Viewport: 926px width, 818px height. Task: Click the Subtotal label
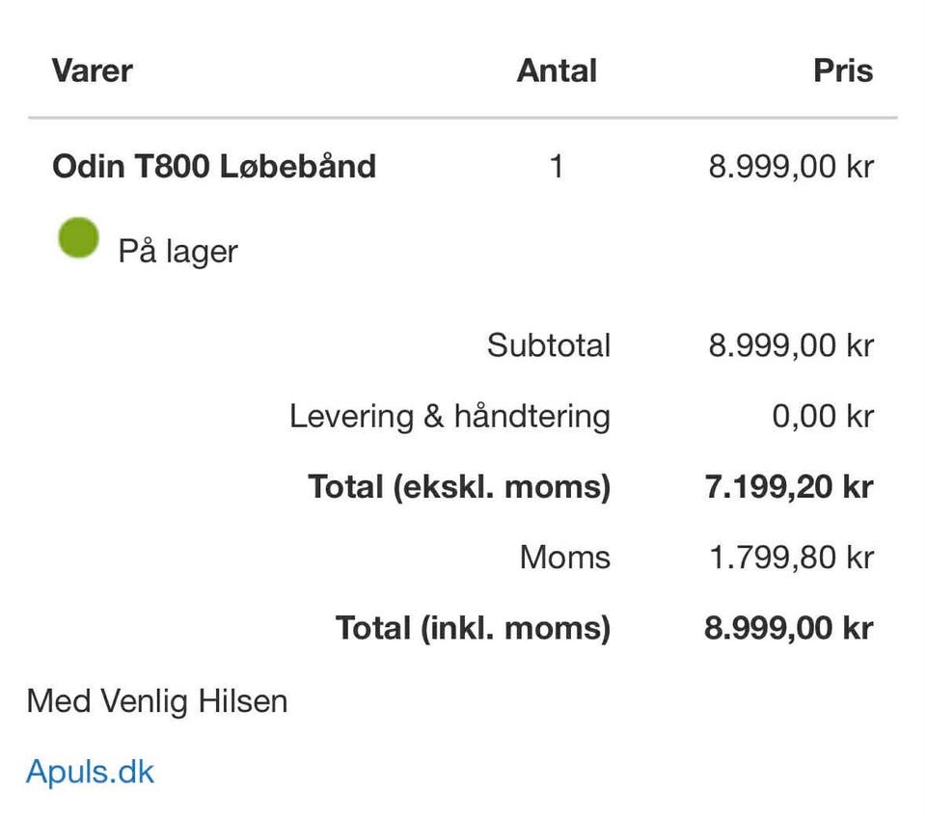548,345
